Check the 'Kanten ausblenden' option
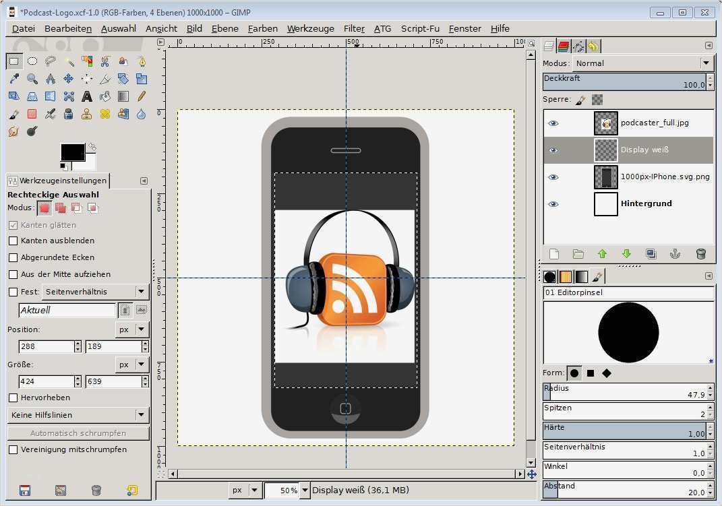Image resolution: width=722 pixels, height=506 pixels. [x=13, y=241]
